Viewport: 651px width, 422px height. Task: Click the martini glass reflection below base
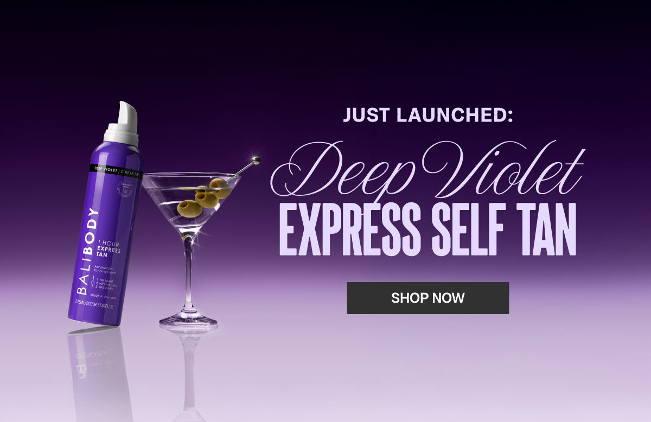click(x=188, y=369)
